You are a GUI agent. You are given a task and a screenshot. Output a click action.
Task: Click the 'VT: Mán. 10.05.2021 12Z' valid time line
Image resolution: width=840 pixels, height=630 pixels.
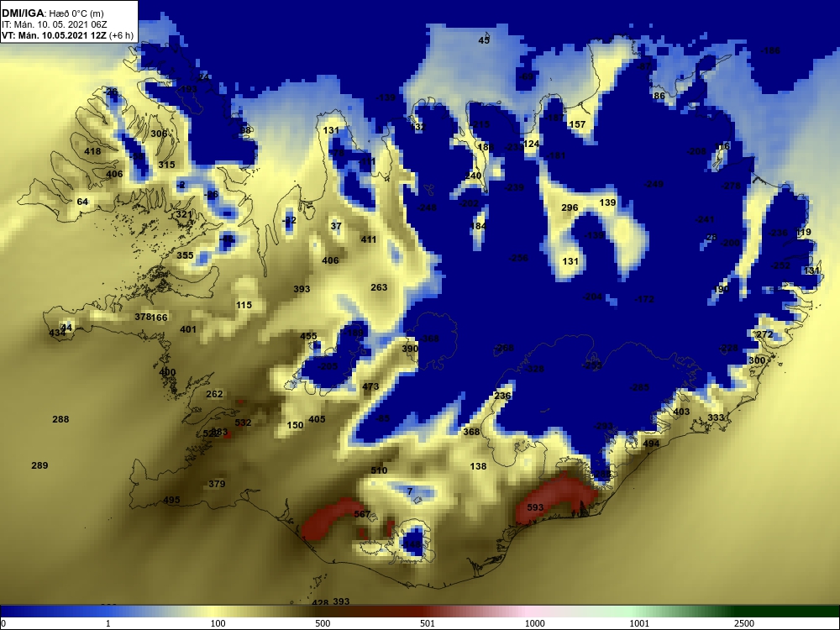54,36
